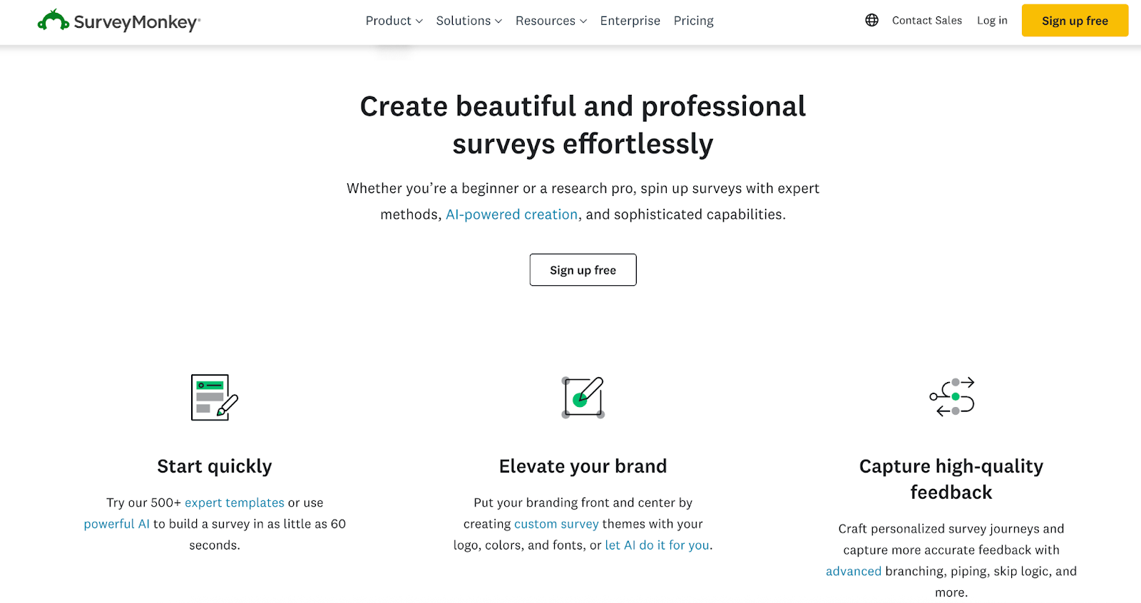Click the Start quickly template icon
This screenshot has height=603, width=1141.
click(214, 397)
